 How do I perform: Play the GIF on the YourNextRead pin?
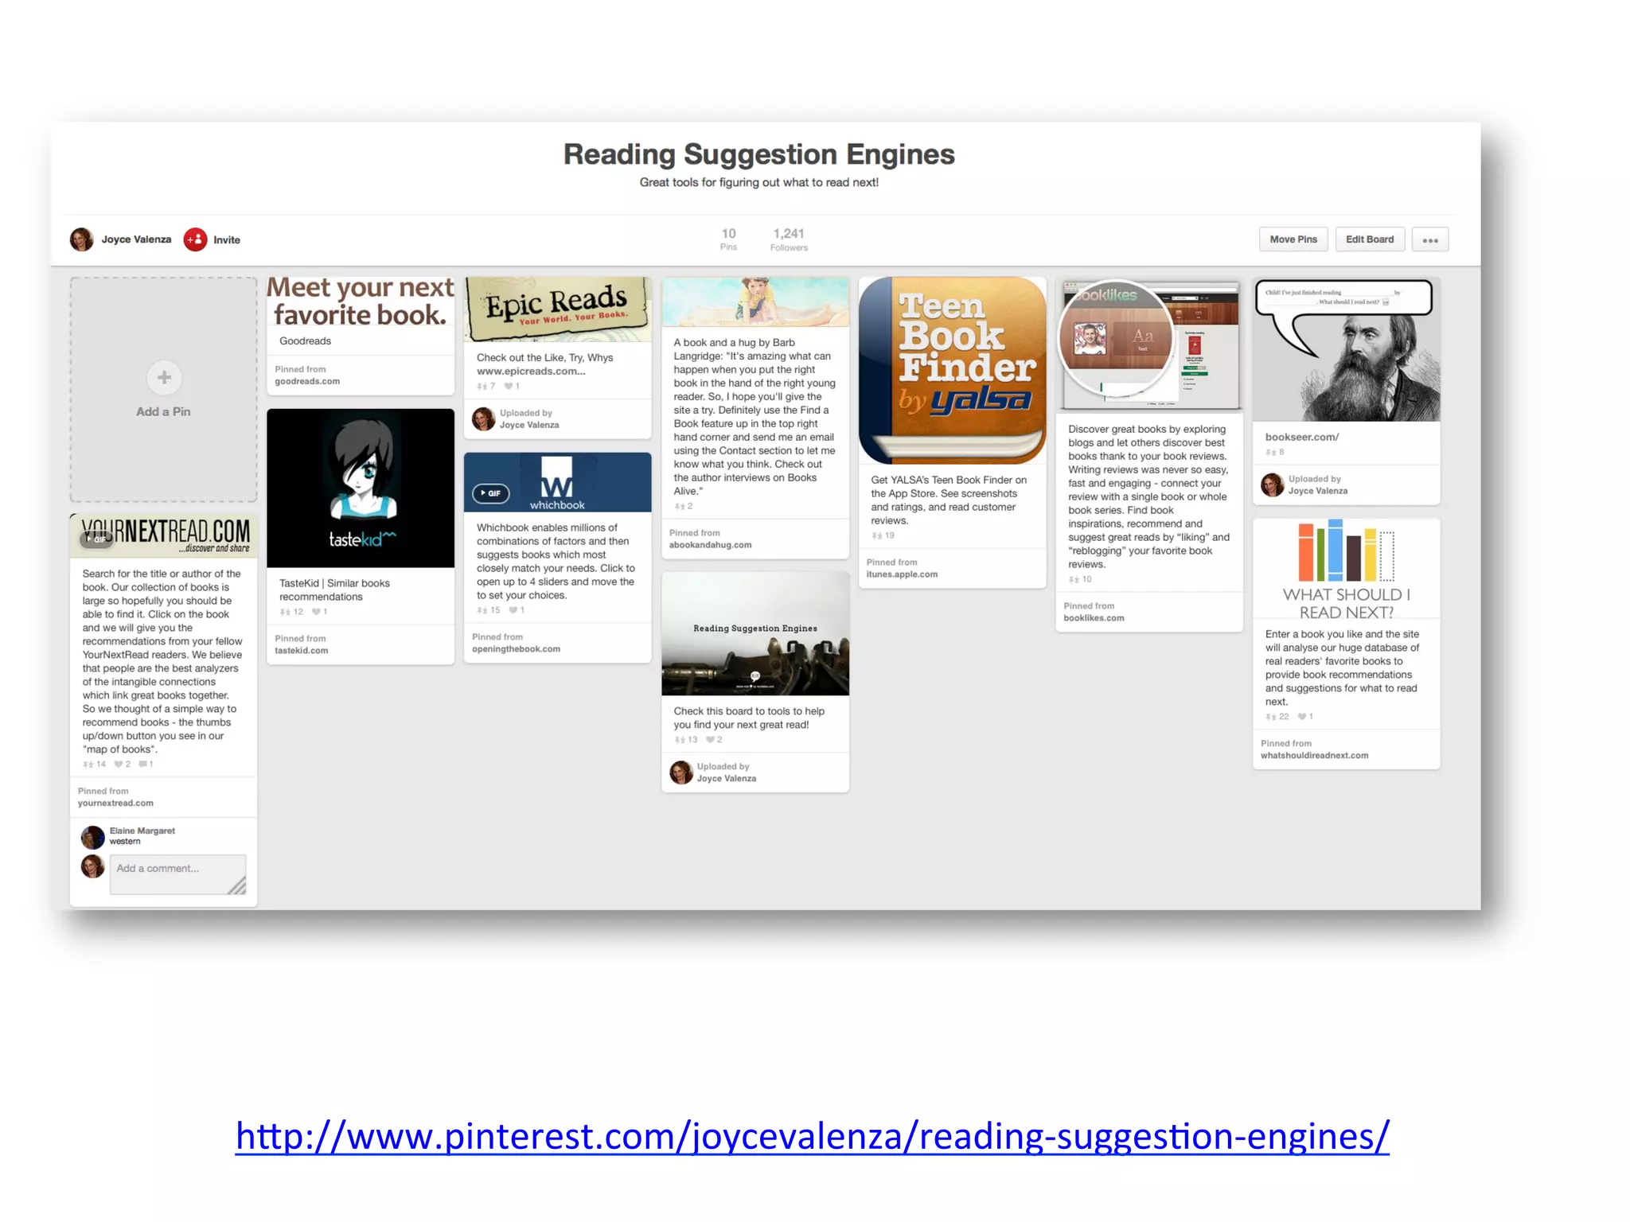(96, 539)
